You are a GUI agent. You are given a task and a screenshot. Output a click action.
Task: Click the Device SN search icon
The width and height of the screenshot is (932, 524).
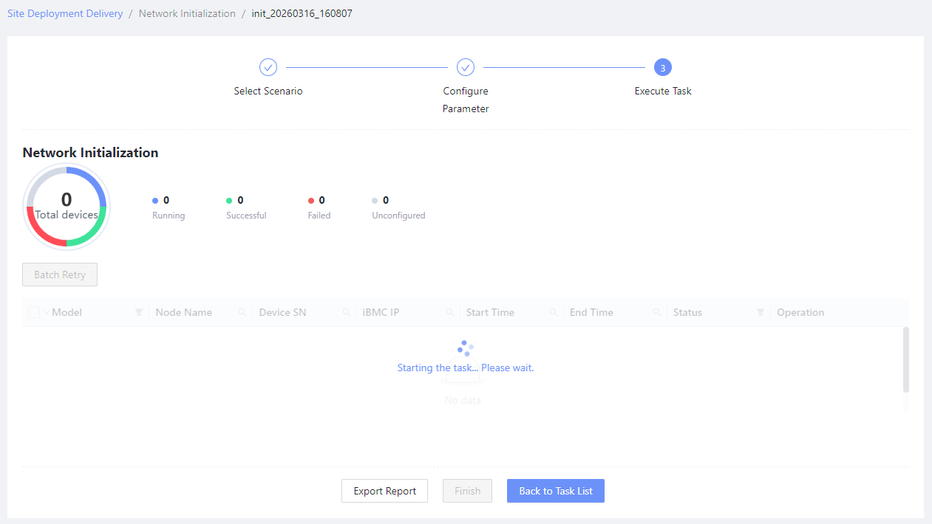click(346, 313)
